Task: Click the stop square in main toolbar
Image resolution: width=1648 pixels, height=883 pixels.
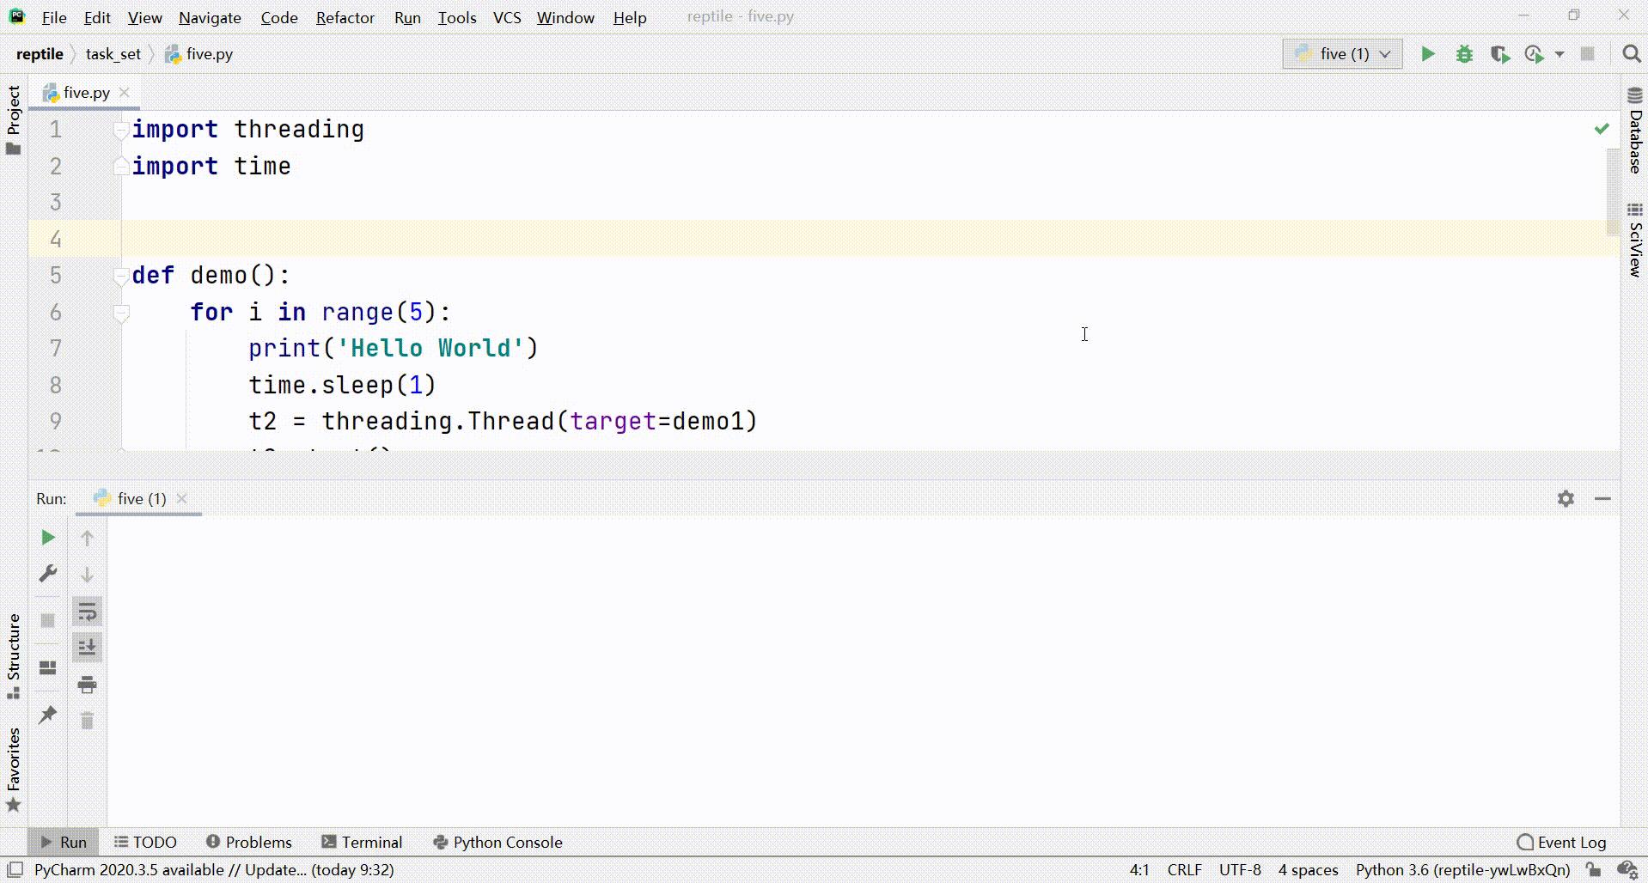Action: click(1588, 54)
